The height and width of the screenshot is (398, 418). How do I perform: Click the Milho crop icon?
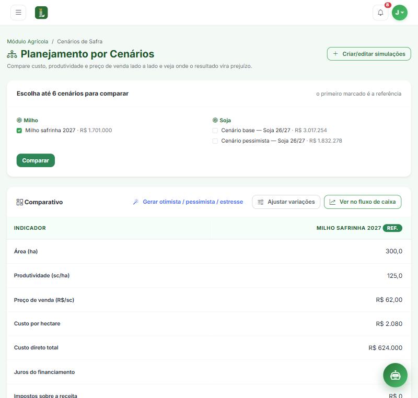(x=19, y=120)
